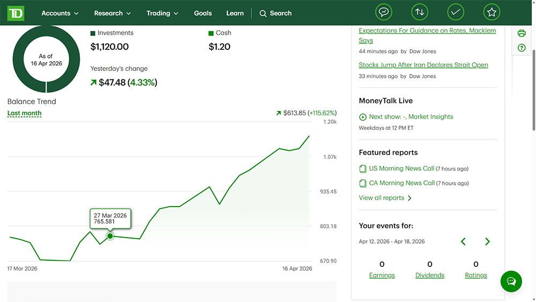This screenshot has height=302, width=536.
Task: Expand the Accounts dropdown menu
Action: 60,13
